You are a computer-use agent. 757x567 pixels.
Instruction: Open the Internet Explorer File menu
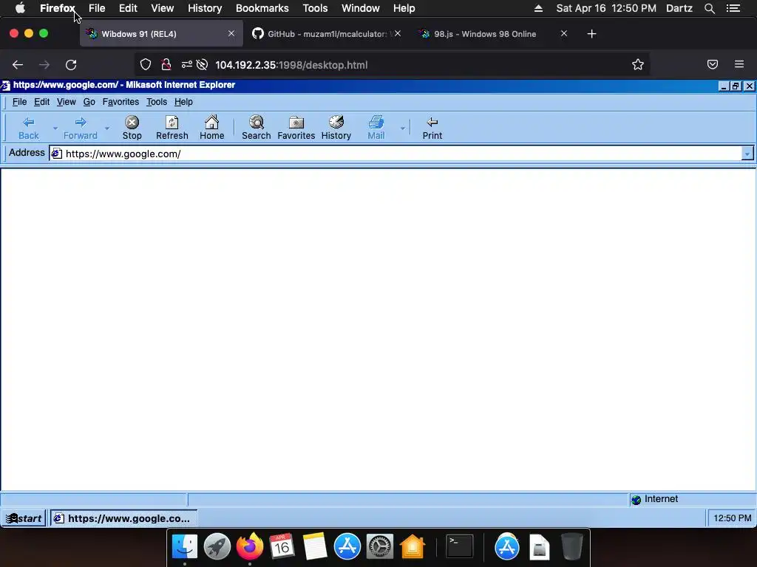pos(19,102)
